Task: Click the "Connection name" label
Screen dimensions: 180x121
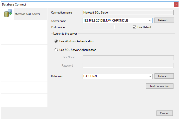Action: pos(62,13)
